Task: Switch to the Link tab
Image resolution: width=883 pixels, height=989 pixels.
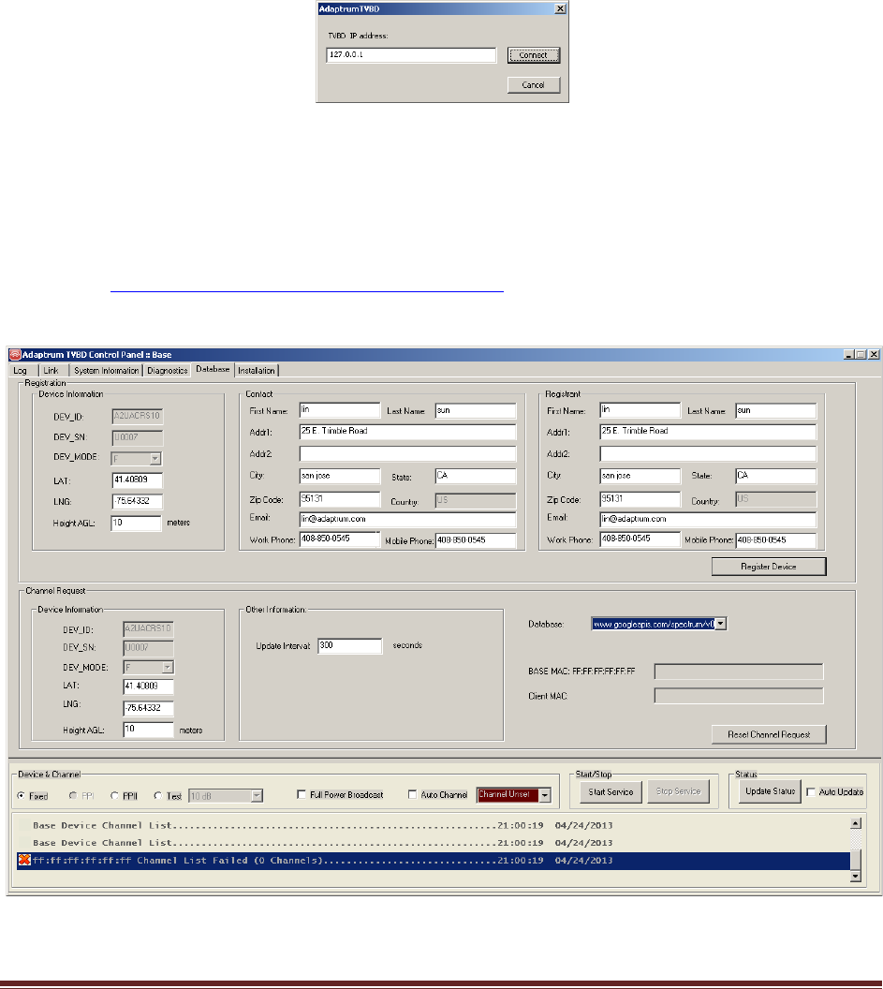Action: (52, 371)
